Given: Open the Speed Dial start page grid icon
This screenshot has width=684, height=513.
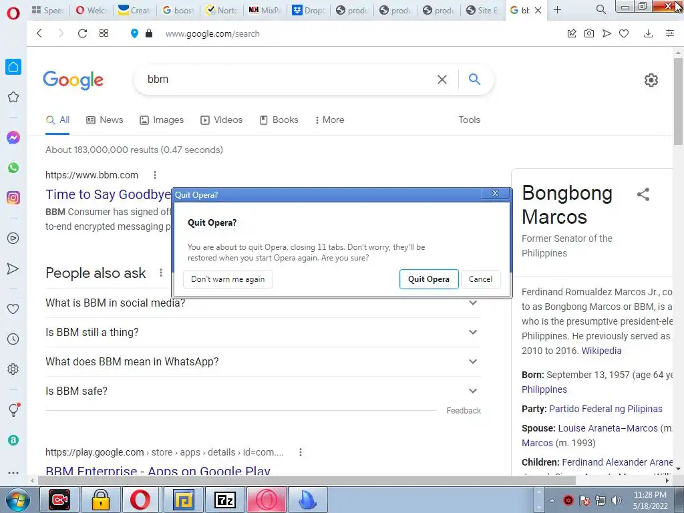Looking at the screenshot, I should pos(104,33).
